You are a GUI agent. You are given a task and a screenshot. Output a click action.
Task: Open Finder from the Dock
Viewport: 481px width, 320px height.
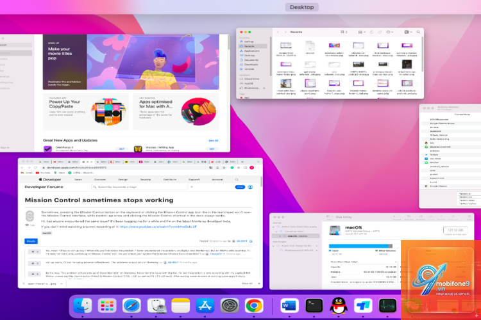(x=82, y=306)
